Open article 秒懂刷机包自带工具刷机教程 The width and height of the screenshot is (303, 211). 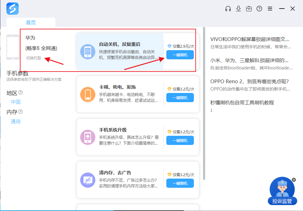pos(242,103)
